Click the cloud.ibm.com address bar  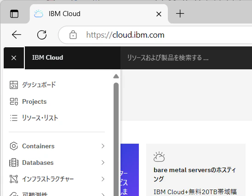(x=155, y=35)
